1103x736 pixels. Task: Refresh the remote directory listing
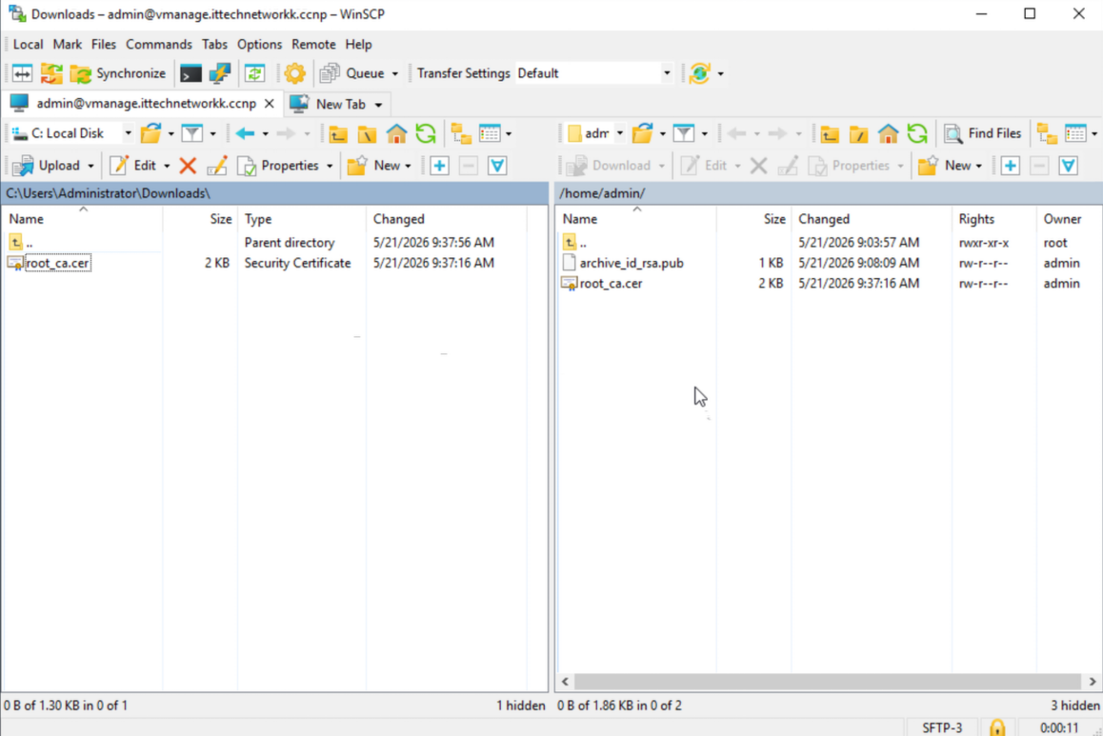point(917,133)
